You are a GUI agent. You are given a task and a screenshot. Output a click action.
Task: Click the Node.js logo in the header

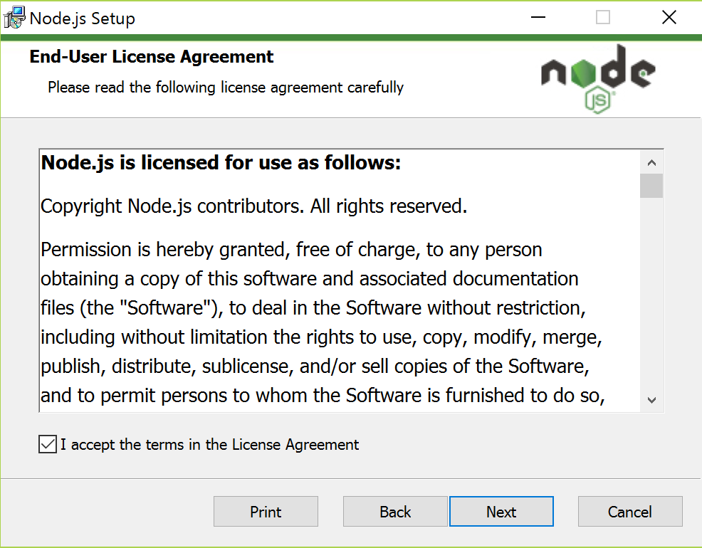[x=597, y=71]
